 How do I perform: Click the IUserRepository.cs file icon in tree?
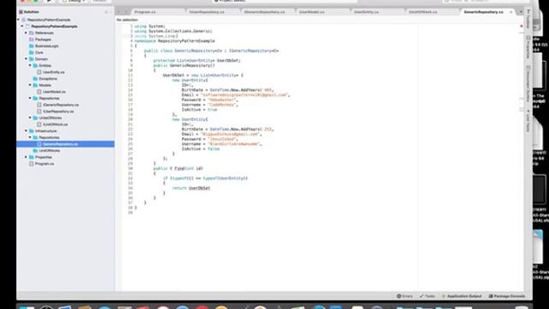(x=39, y=112)
